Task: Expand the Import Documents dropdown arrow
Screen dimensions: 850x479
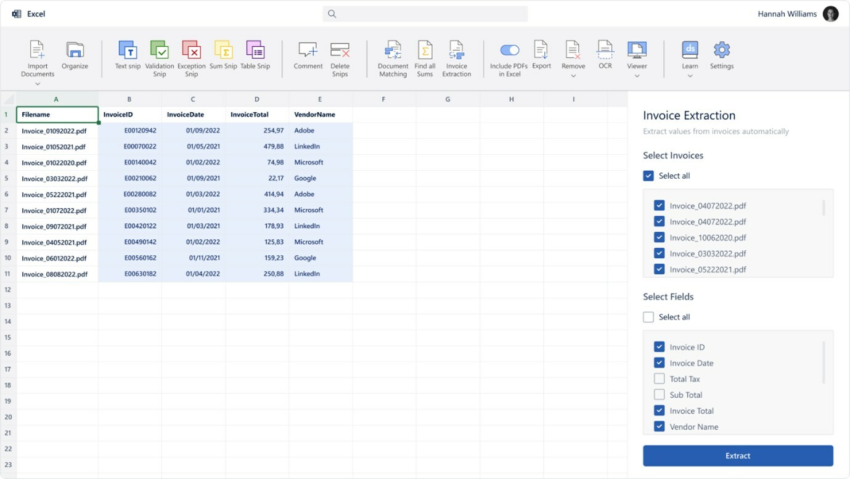Action: click(38, 84)
